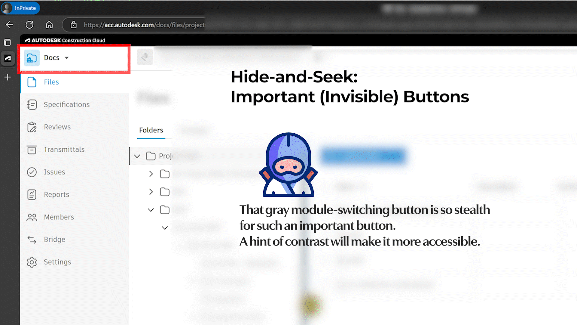The image size is (577, 325).
Task: Collapse the third expanded subfolder chevron
Action: (151, 210)
